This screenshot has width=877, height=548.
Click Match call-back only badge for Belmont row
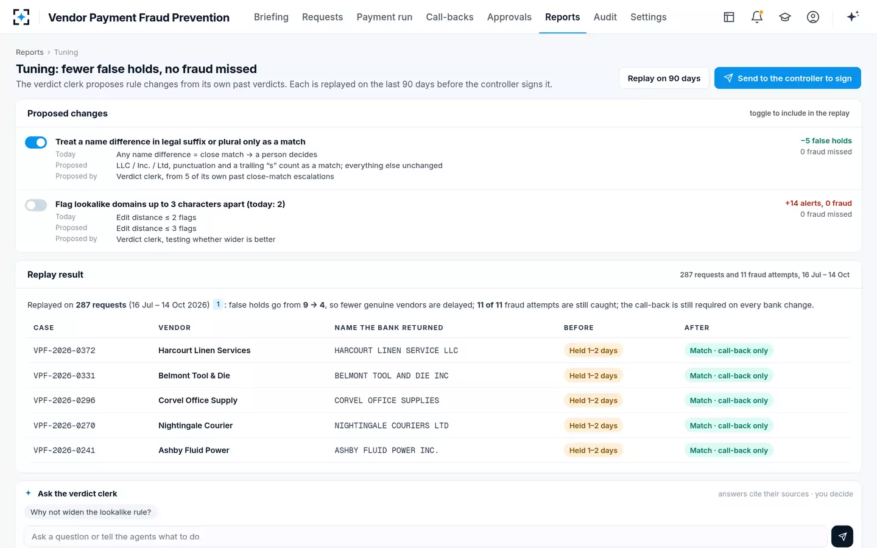(x=728, y=376)
